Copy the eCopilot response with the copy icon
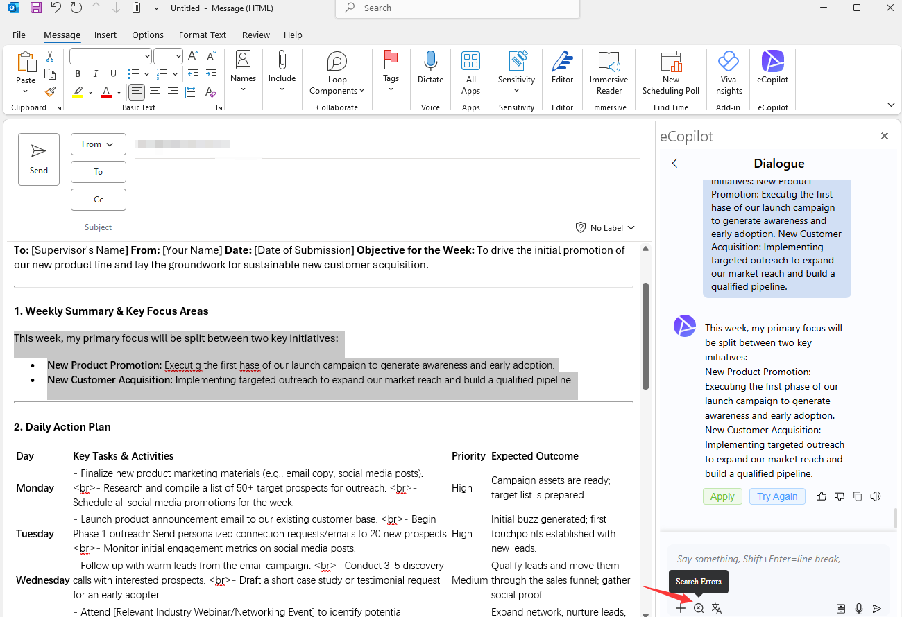This screenshot has width=902, height=617. click(858, 496)
